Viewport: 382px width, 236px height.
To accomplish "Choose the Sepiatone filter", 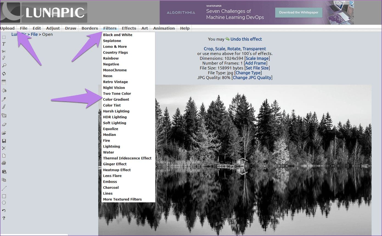I will (112, 41).
